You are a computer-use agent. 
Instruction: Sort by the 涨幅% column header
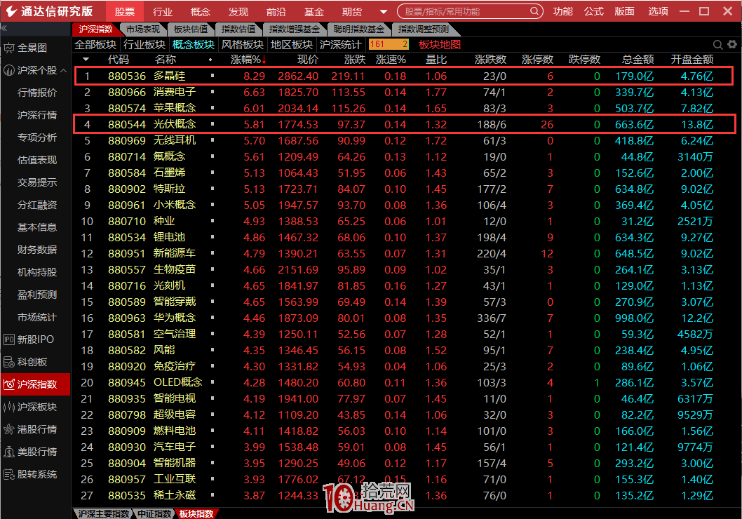click(248, 60)
